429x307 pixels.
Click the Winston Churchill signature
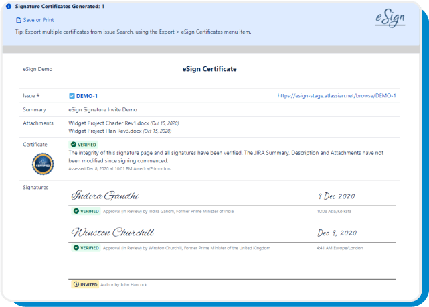(x=112, y=232)
